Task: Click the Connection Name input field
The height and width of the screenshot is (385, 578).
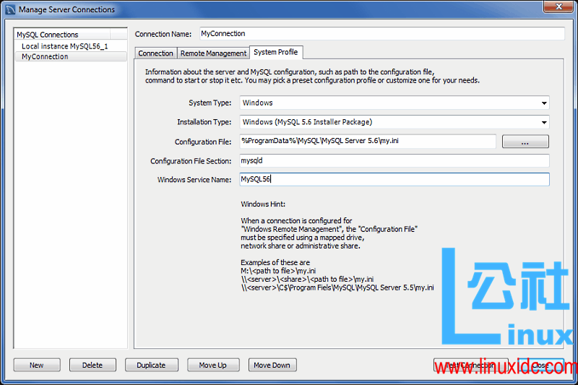Action: tap(382, 33)
